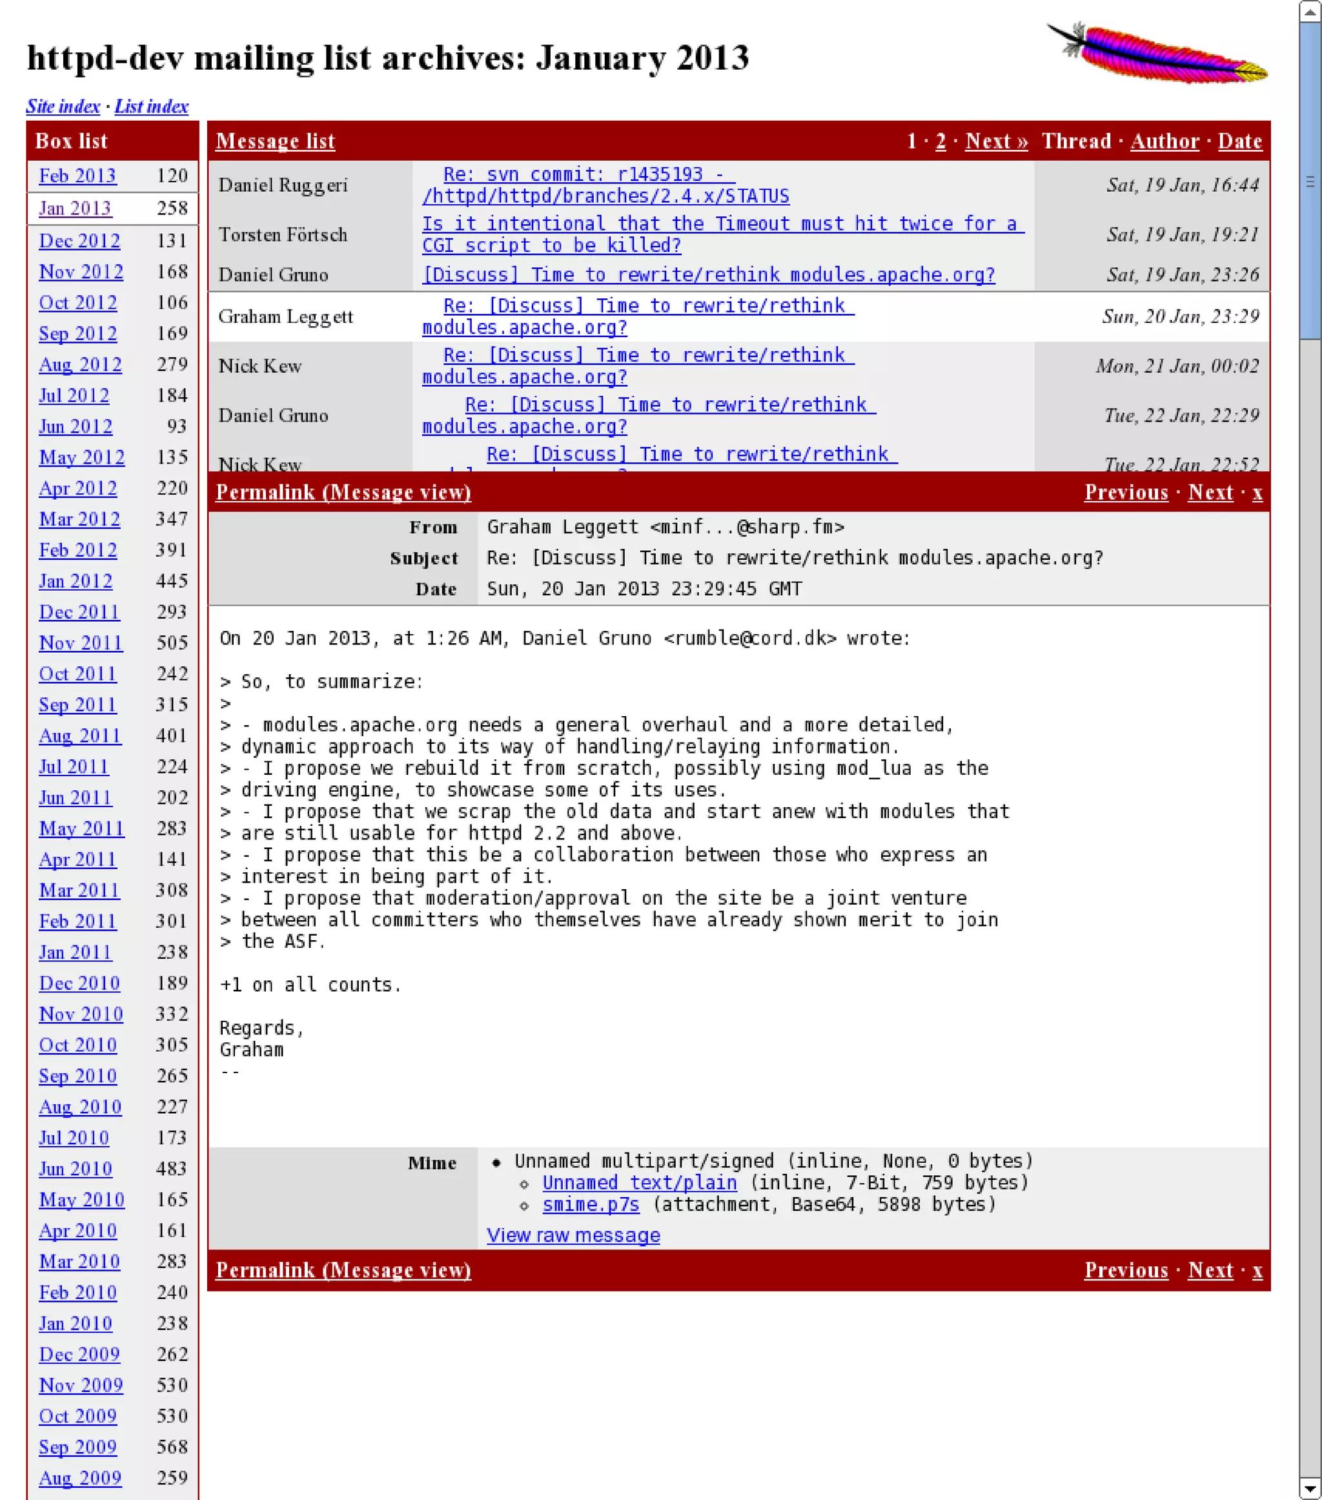Open Unnamed text/plain mime part
This screenshot has height=1500, width=1322.
click(639, 1183)
